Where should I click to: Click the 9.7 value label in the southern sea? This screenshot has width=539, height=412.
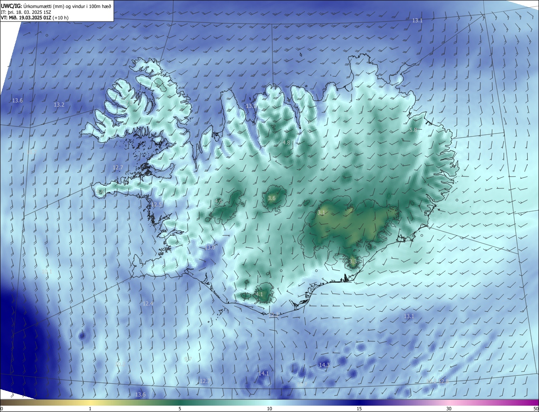point(188,359)
